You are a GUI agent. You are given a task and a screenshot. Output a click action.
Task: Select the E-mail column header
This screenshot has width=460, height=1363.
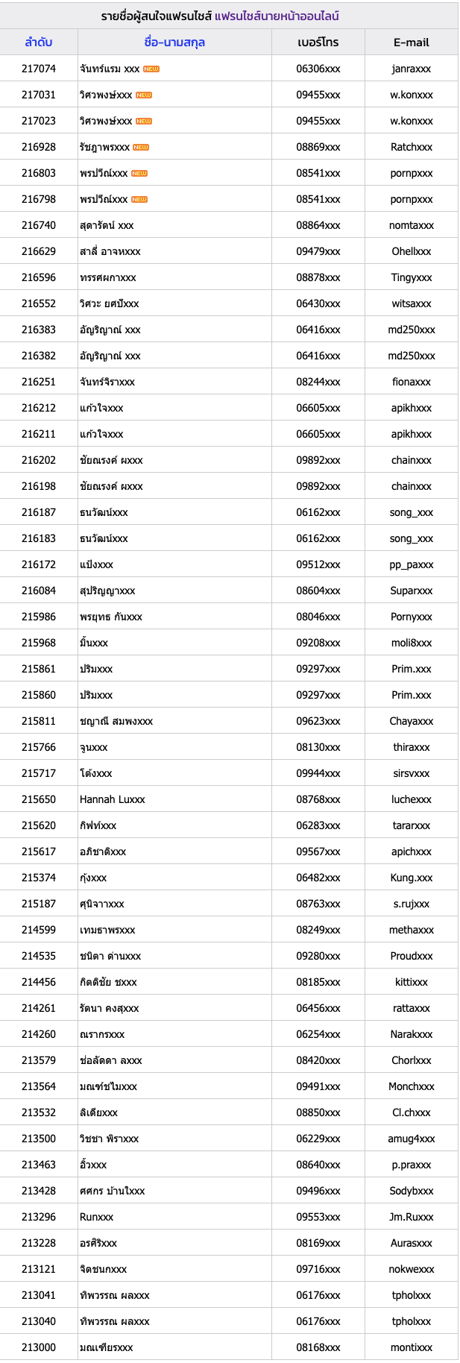[x=412, y=43]
